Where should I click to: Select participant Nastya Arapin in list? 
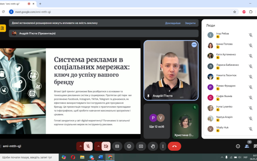[230, 118]
